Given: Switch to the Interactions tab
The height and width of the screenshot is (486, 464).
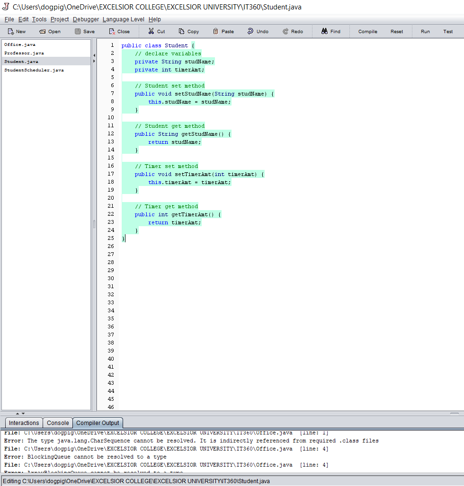Looking at the screenshot, I should click(23, 423).
